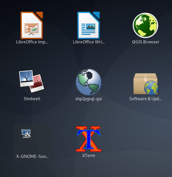This screenshot has height=177, width=172.
Task: Launch the X-GNOME-Sun computer wrench icon
Action: [26, 133]
